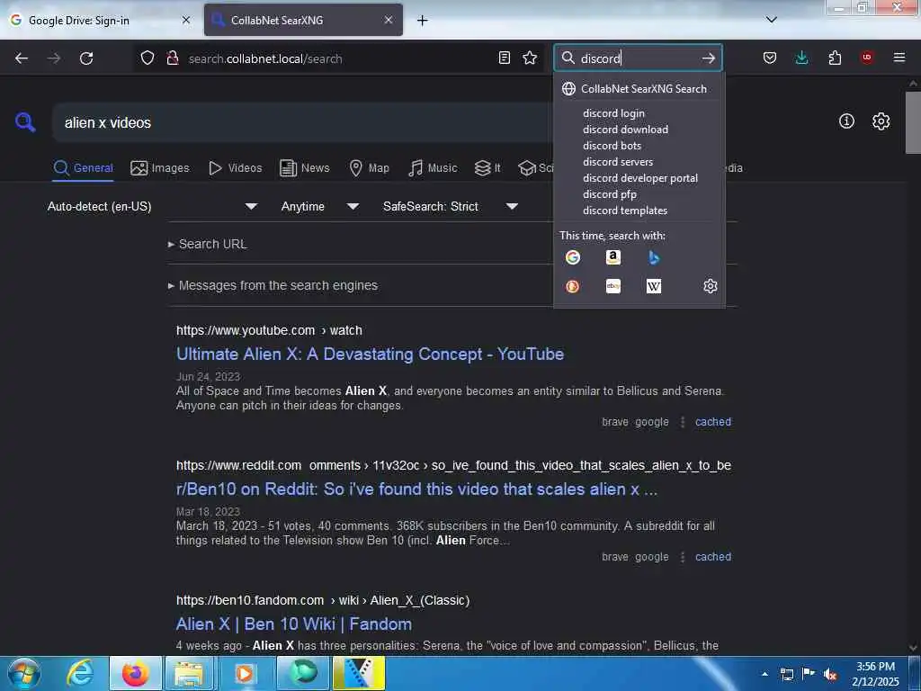Go back to the previous page
This screenshot has height=691, width=921.
[22, 58]
